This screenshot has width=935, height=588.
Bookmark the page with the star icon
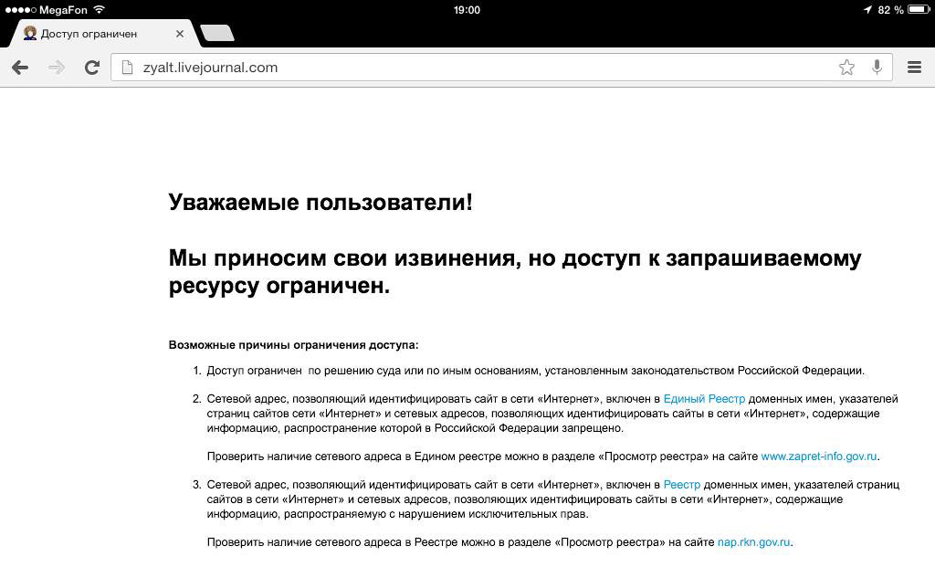pos(846,68)
